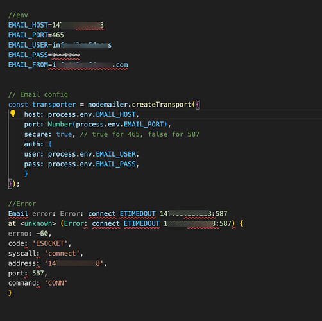Click 'Number' function in port line
The width and height of the screenshot is (322, 321).
coord(60,125)
